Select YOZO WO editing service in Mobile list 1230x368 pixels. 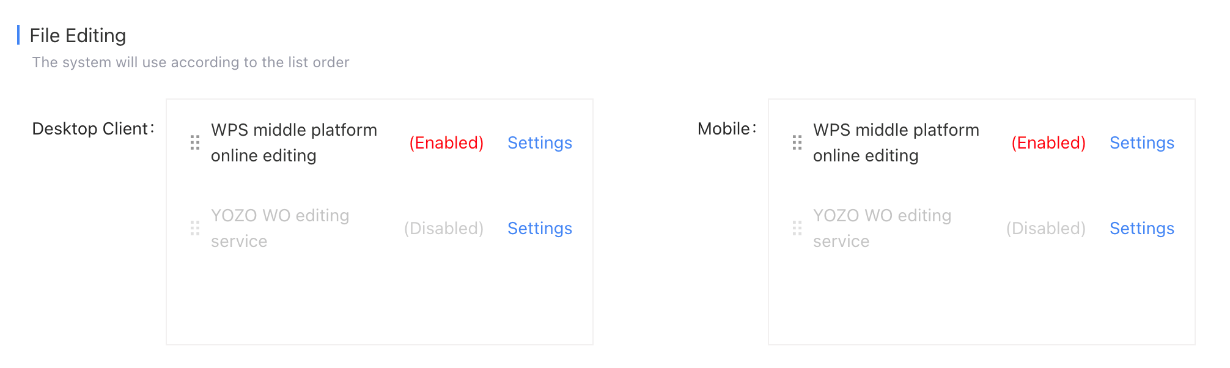tap(882, 228)
